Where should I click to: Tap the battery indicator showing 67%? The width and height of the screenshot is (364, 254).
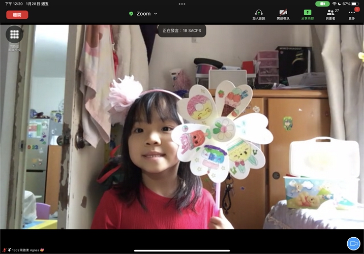[x=354, y=4]
